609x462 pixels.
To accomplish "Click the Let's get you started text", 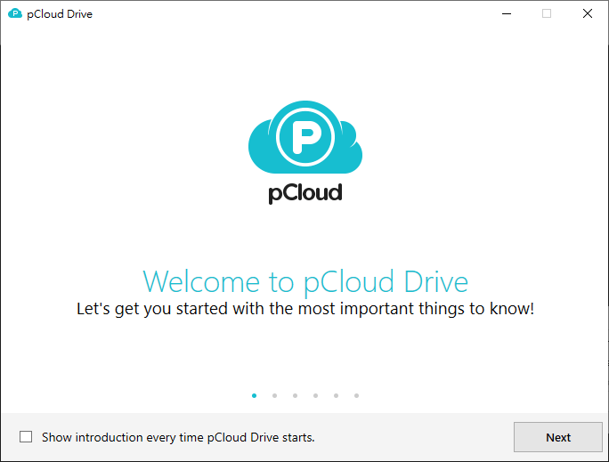I will pos(305,309).
